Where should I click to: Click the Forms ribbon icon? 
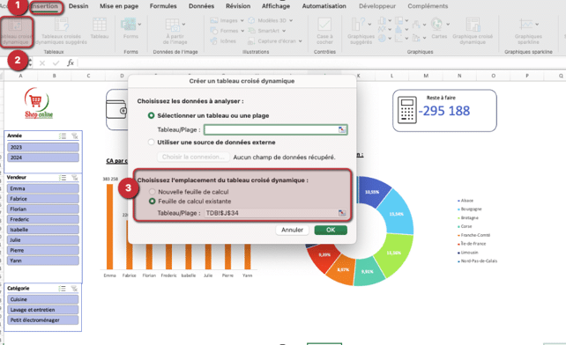128,25
